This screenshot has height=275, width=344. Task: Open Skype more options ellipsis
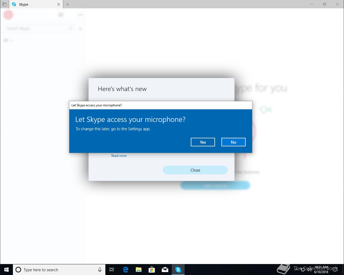(x=80, y=15)
